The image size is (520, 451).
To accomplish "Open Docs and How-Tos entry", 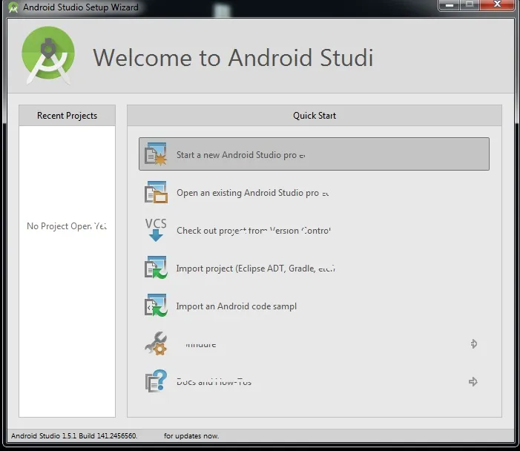I will (314, 382).
